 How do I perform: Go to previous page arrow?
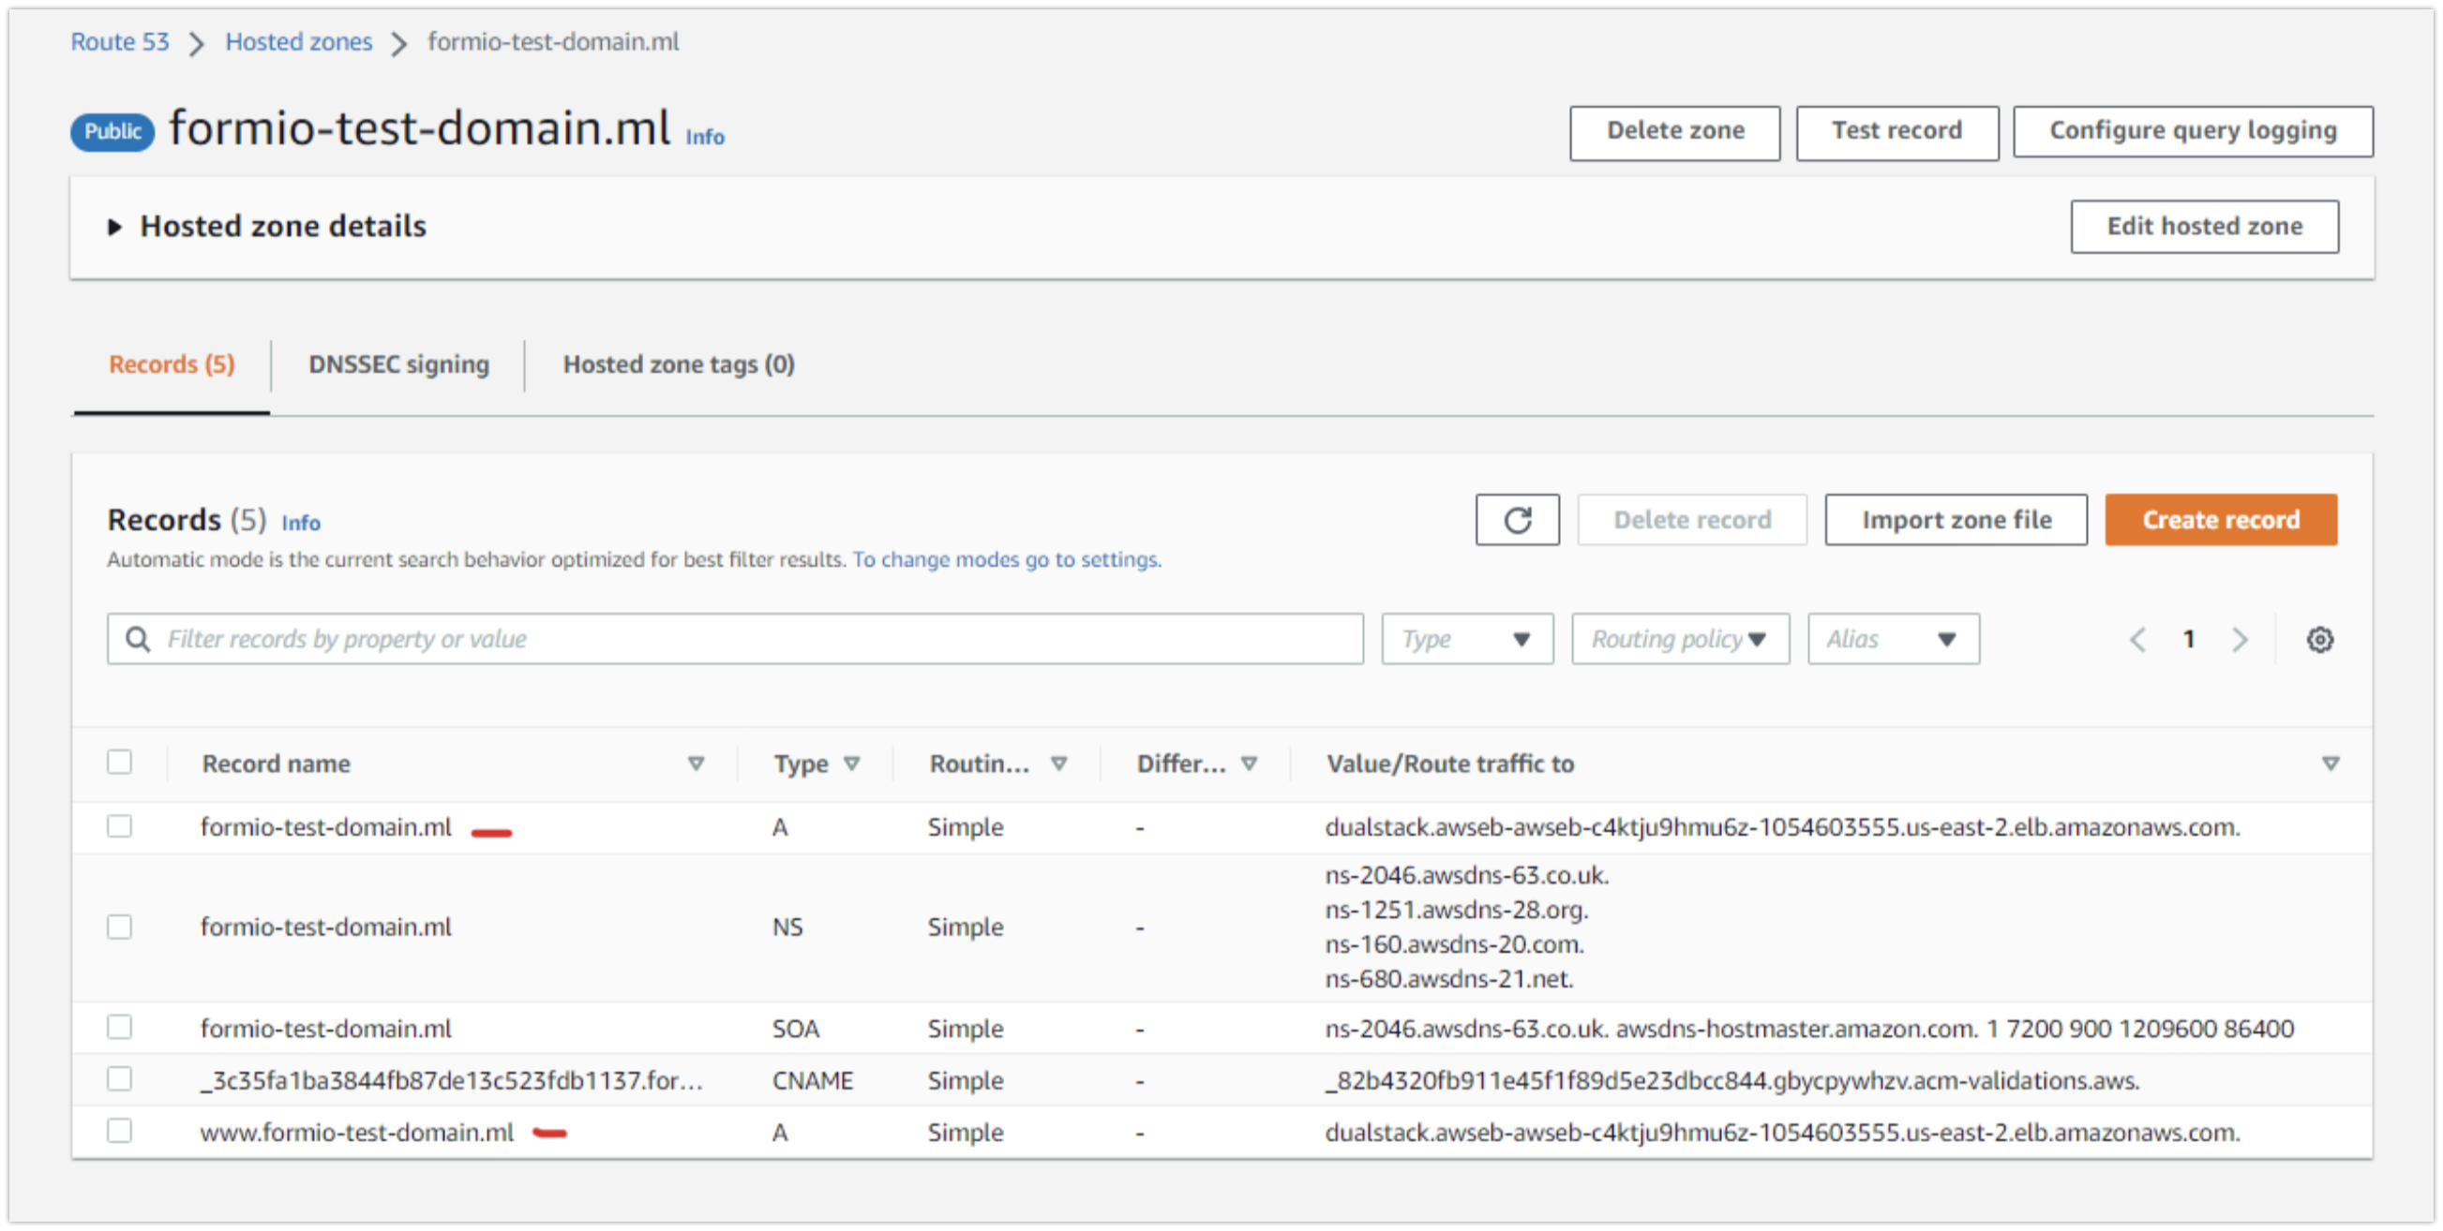coord(2137,640)
